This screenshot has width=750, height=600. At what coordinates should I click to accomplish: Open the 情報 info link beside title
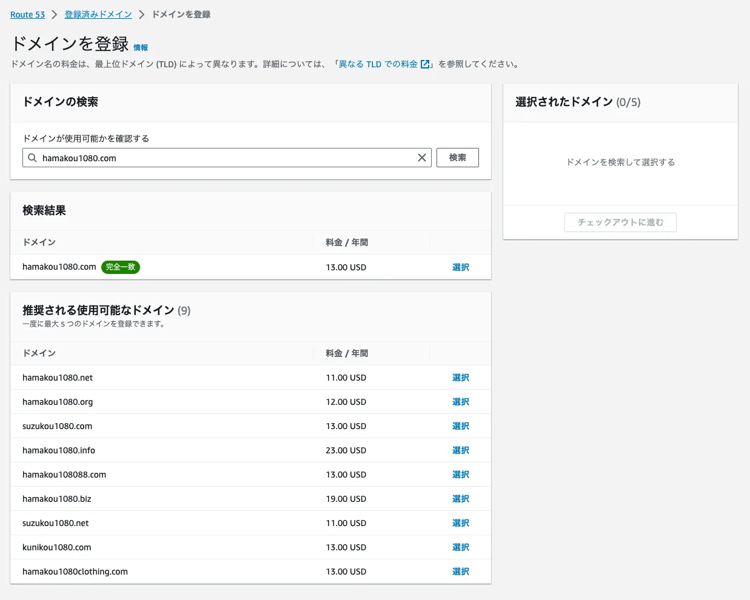[141, 47]
